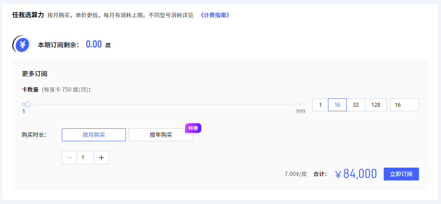Image resolution: width=441 pixels, height=204 pixels.
Task: Select the 16 cards preset
Action: (x=337, y=105)
